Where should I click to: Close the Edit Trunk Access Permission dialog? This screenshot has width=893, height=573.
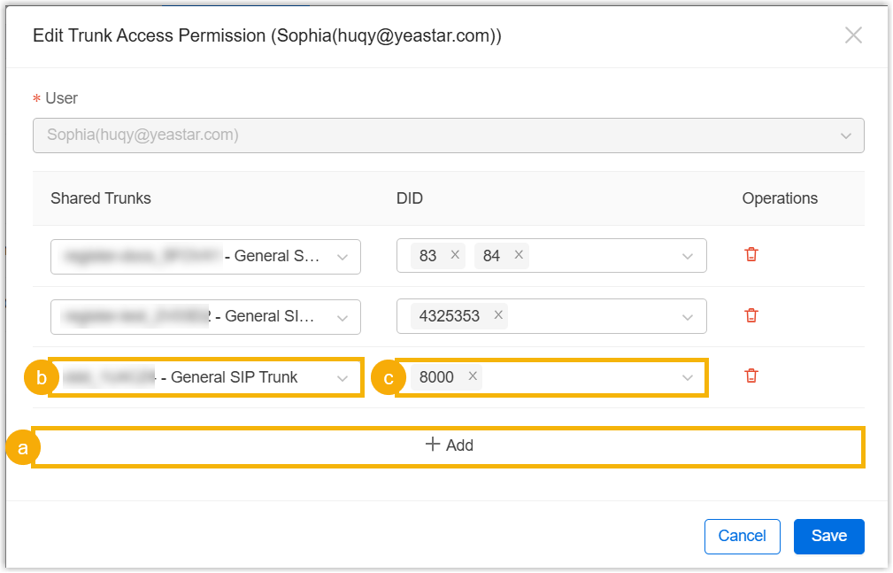[853, 35]
